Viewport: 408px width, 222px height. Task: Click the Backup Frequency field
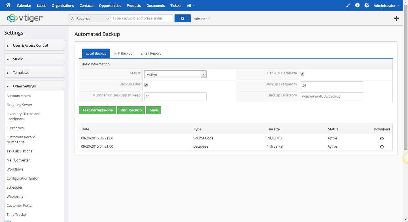coord(332,85)
